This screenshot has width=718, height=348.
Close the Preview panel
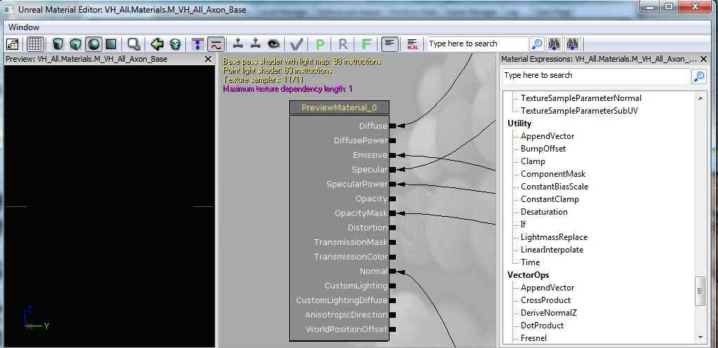click(x=208, y=60)
